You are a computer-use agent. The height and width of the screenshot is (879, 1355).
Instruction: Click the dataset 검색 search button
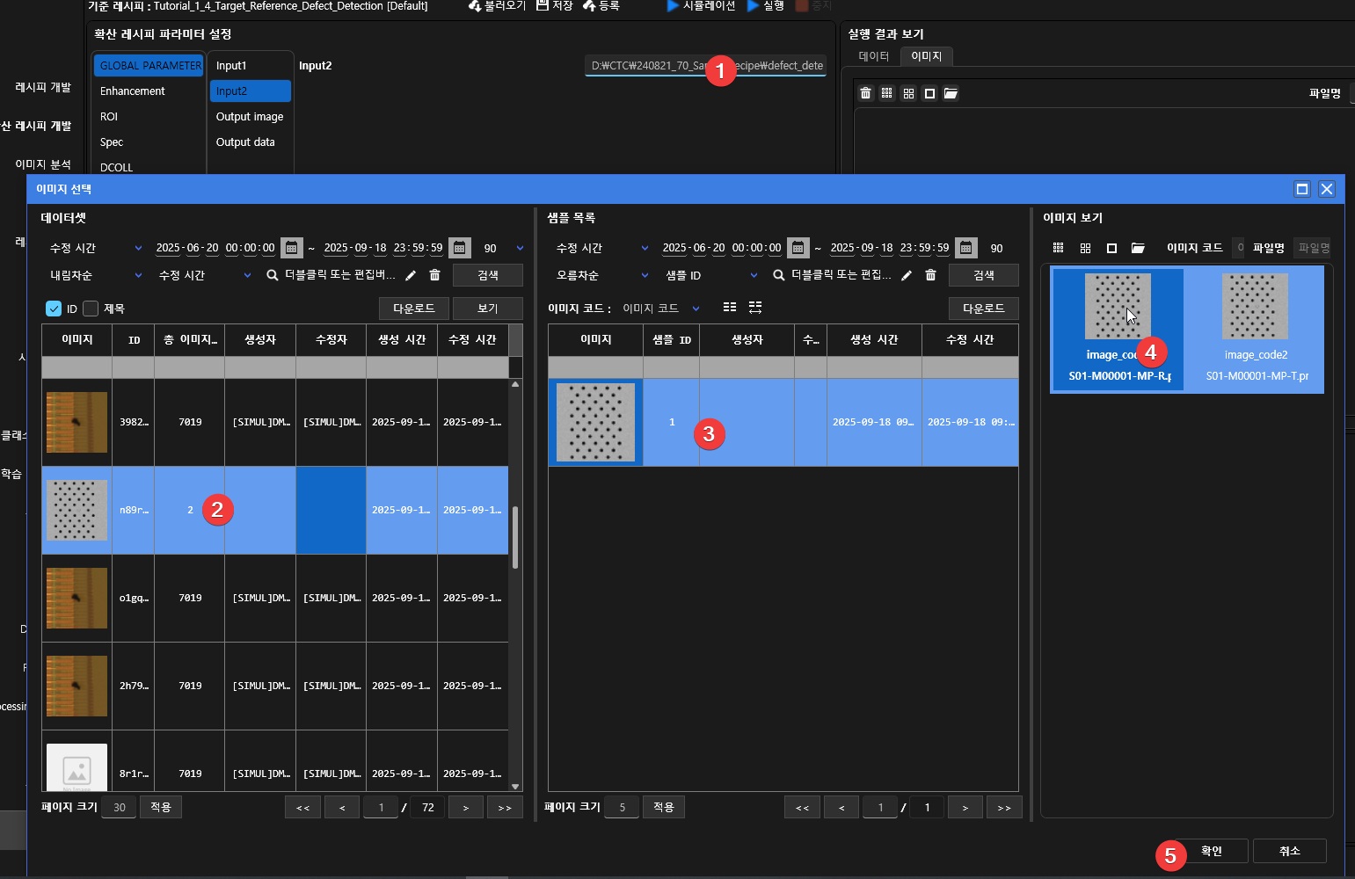(487, 275)
